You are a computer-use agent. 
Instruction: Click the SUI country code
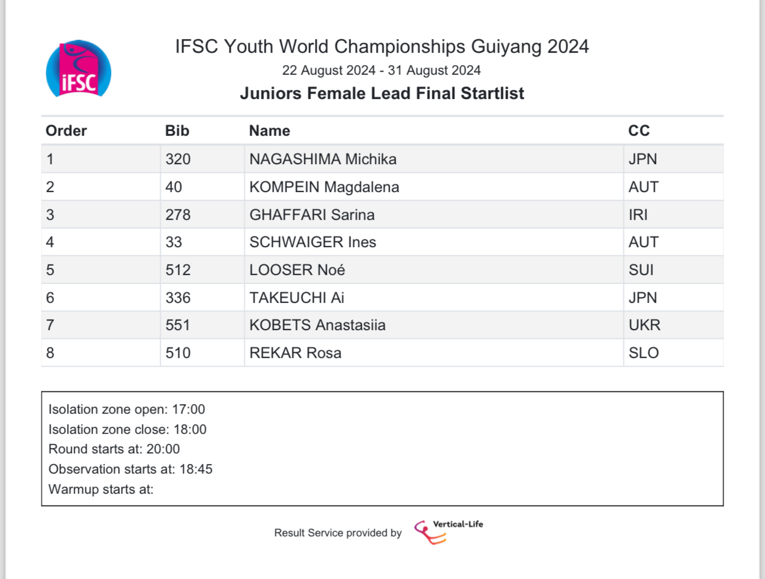tap(641, 270)
